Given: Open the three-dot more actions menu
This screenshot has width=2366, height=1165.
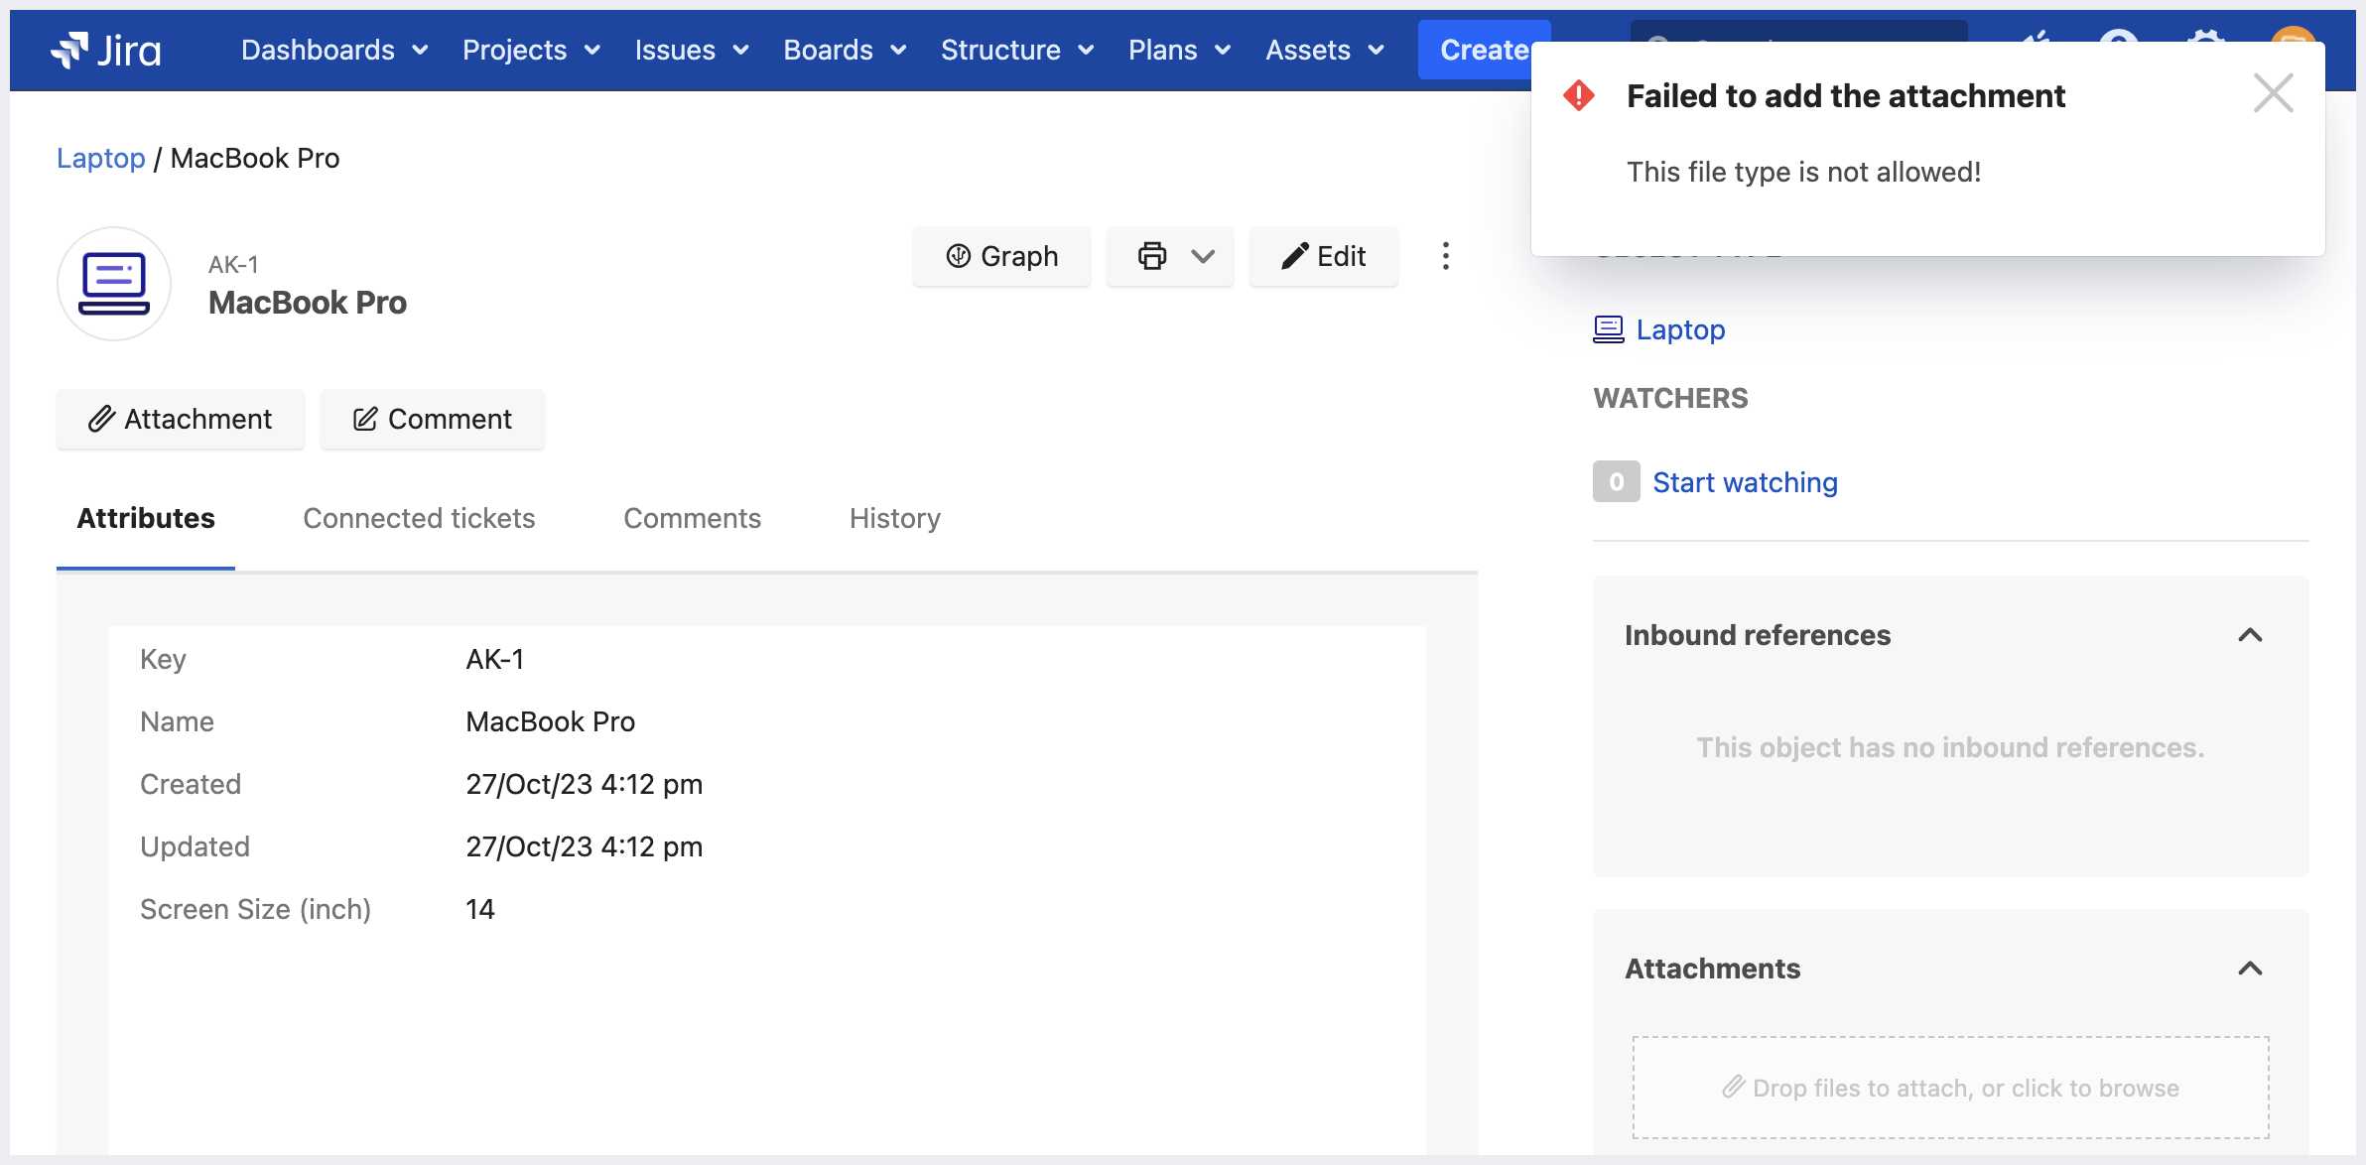Looking at the screenshot, I should click(x=1445, y=256).
